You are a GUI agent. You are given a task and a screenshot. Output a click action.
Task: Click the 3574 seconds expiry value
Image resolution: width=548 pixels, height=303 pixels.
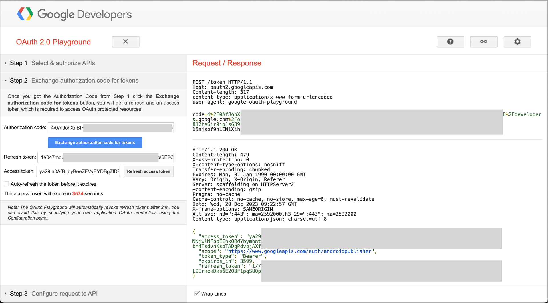(78, 193)
